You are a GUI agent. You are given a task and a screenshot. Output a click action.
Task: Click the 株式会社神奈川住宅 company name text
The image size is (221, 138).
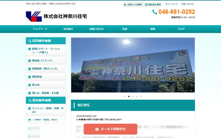pyautogui.click(x=65, y=16)
